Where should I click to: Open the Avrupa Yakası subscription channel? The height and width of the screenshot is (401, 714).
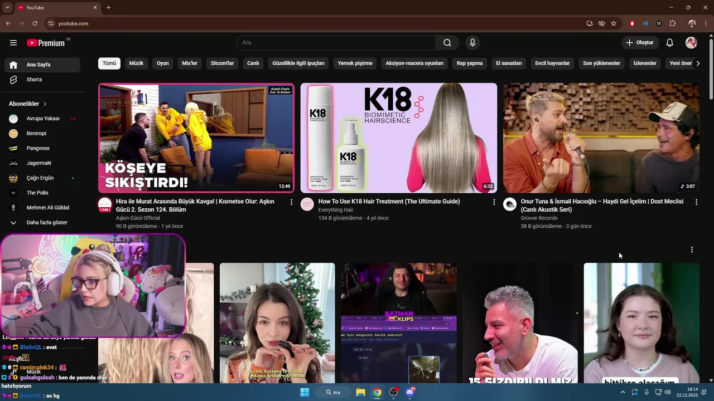42,119
